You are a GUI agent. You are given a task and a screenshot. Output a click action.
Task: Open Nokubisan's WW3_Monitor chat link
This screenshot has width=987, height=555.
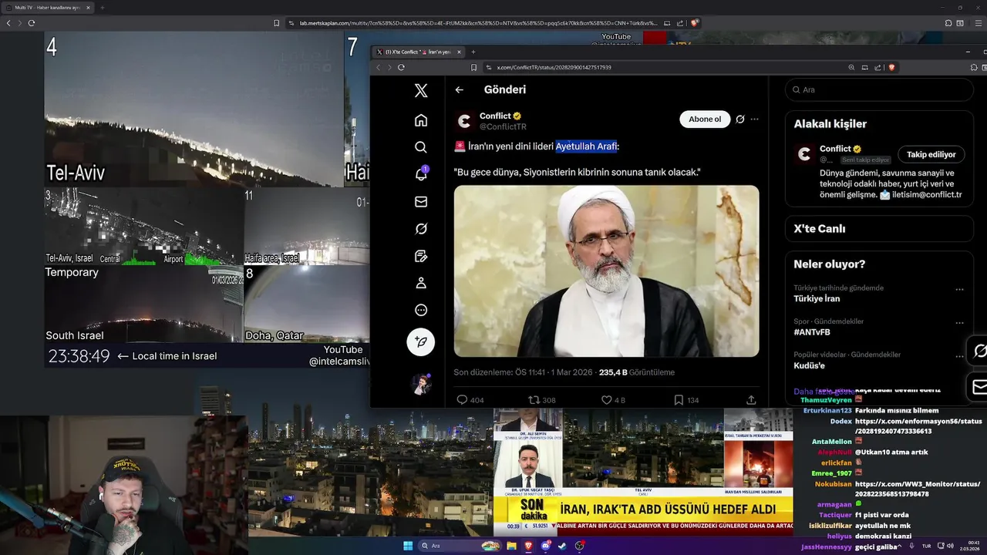point(916,489)
